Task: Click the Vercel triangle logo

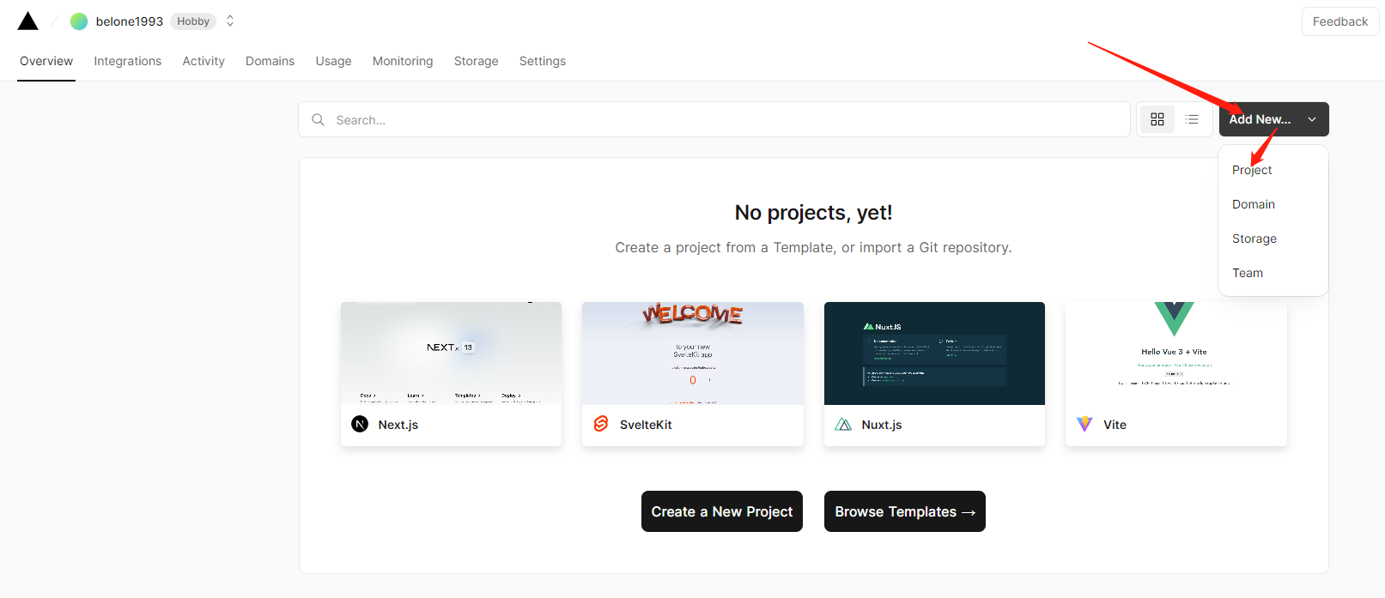Action: click(x=28, y=21)
